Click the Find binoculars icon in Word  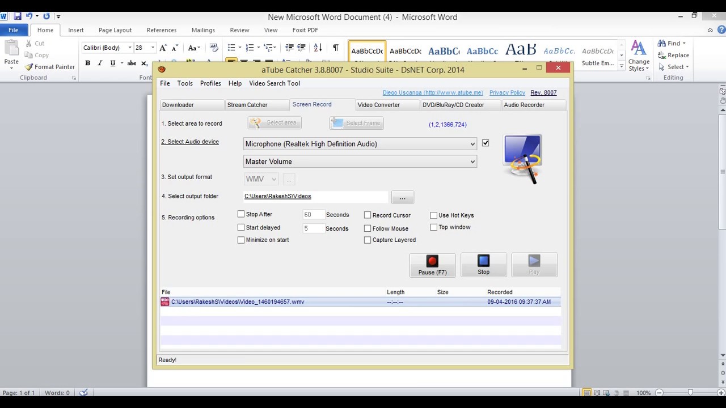pyautogui.click(x=662, y=43)
